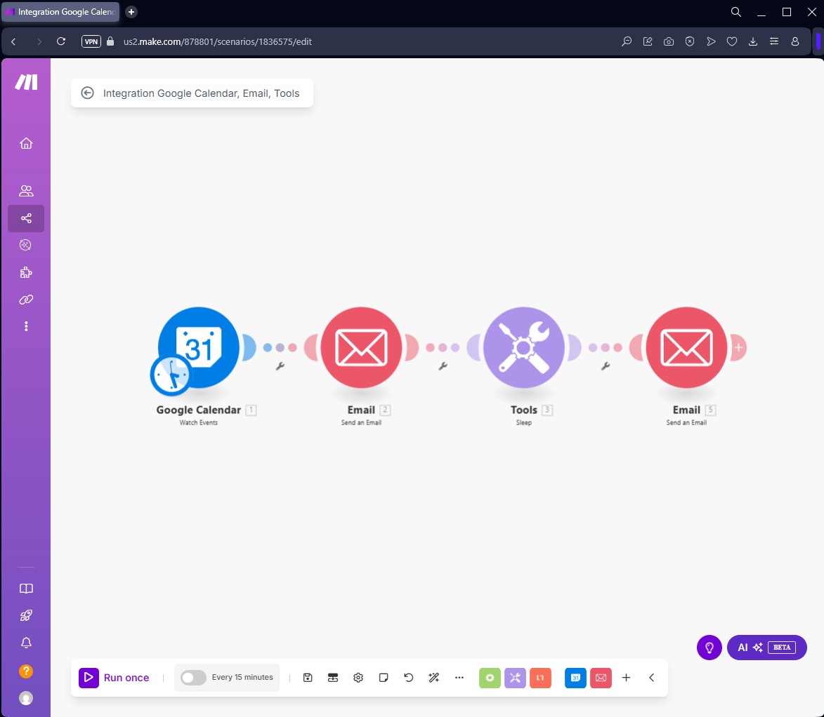Select the Tools Sleep module

click(x=524, y=347)
